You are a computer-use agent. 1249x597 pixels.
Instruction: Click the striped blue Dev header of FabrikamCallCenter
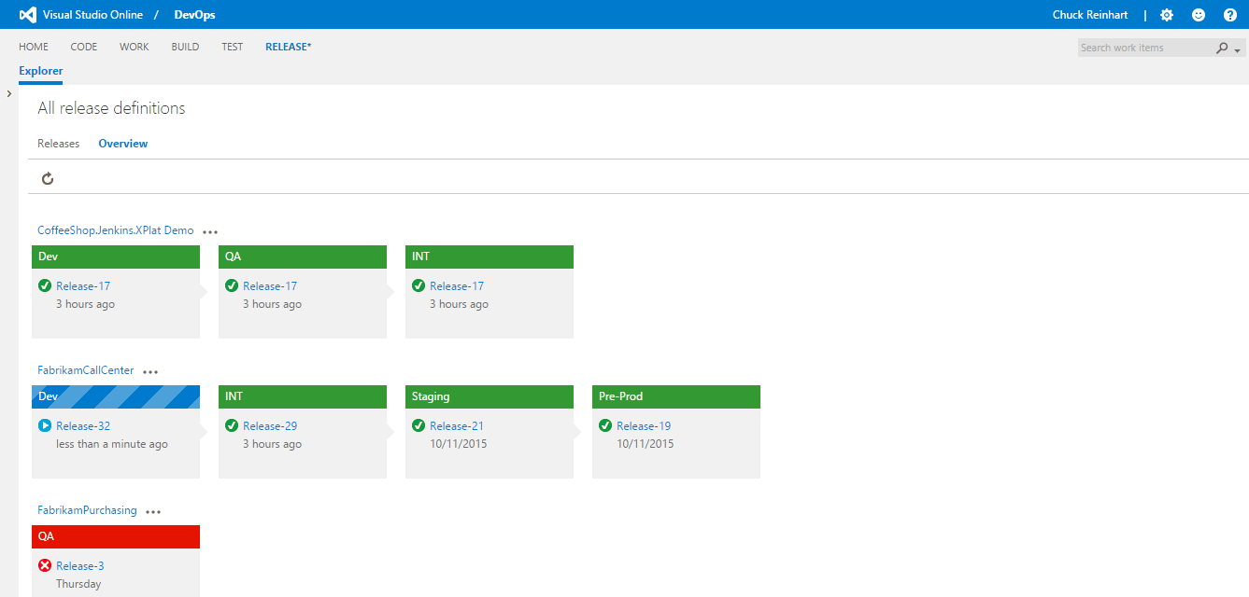[116, 396]
